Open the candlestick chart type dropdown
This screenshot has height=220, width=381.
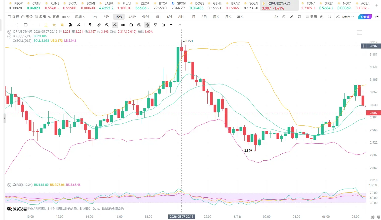click(x=66, y=17)
